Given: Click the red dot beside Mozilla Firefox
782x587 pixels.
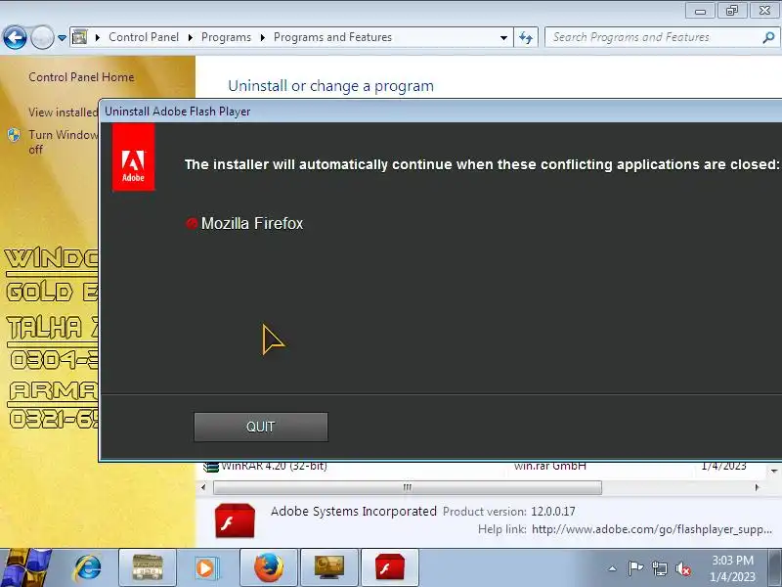Looking at the screenshot, I should (192, 223).
